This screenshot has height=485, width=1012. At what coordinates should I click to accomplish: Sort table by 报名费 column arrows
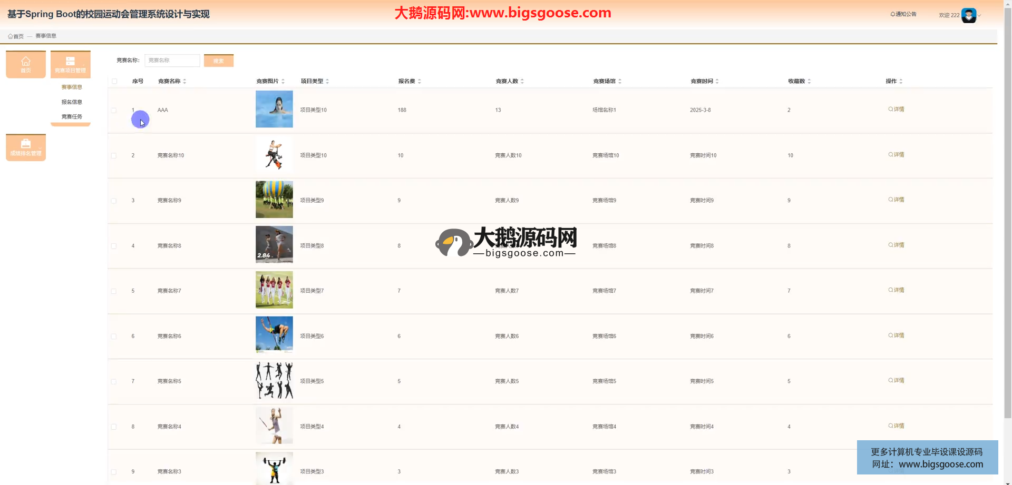(419, 82)
